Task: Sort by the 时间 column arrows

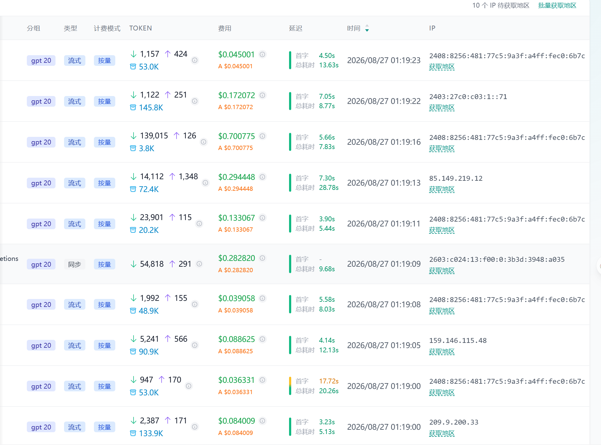Action: [x=367, y=28]
